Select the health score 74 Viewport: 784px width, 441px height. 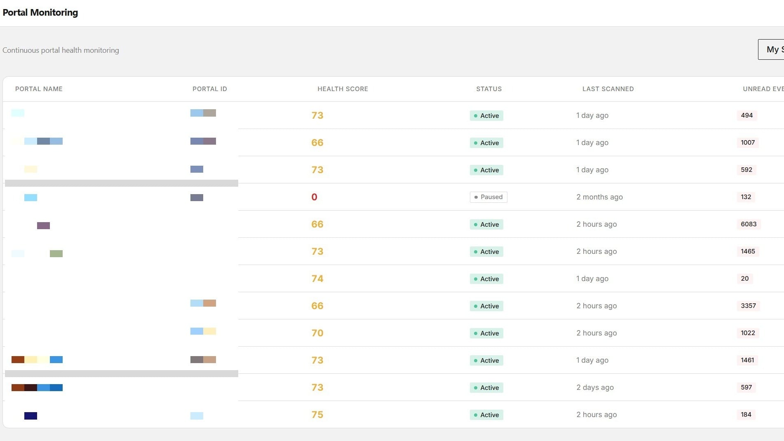pos(317,279)
